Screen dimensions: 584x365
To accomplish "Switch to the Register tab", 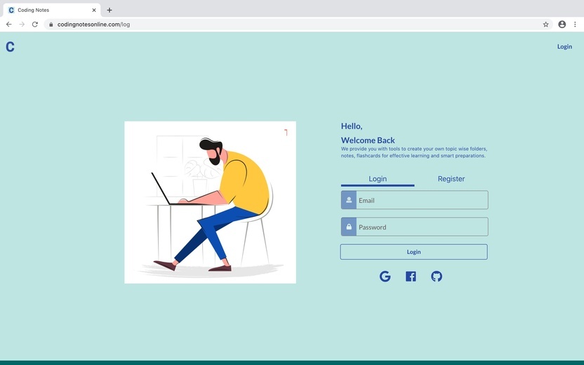I will click(x=451, y=179).
